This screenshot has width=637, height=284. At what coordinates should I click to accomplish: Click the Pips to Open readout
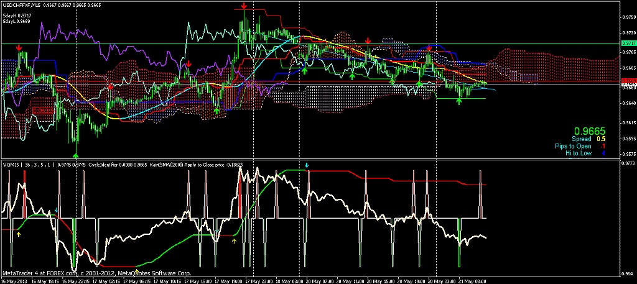click(580, 146)
